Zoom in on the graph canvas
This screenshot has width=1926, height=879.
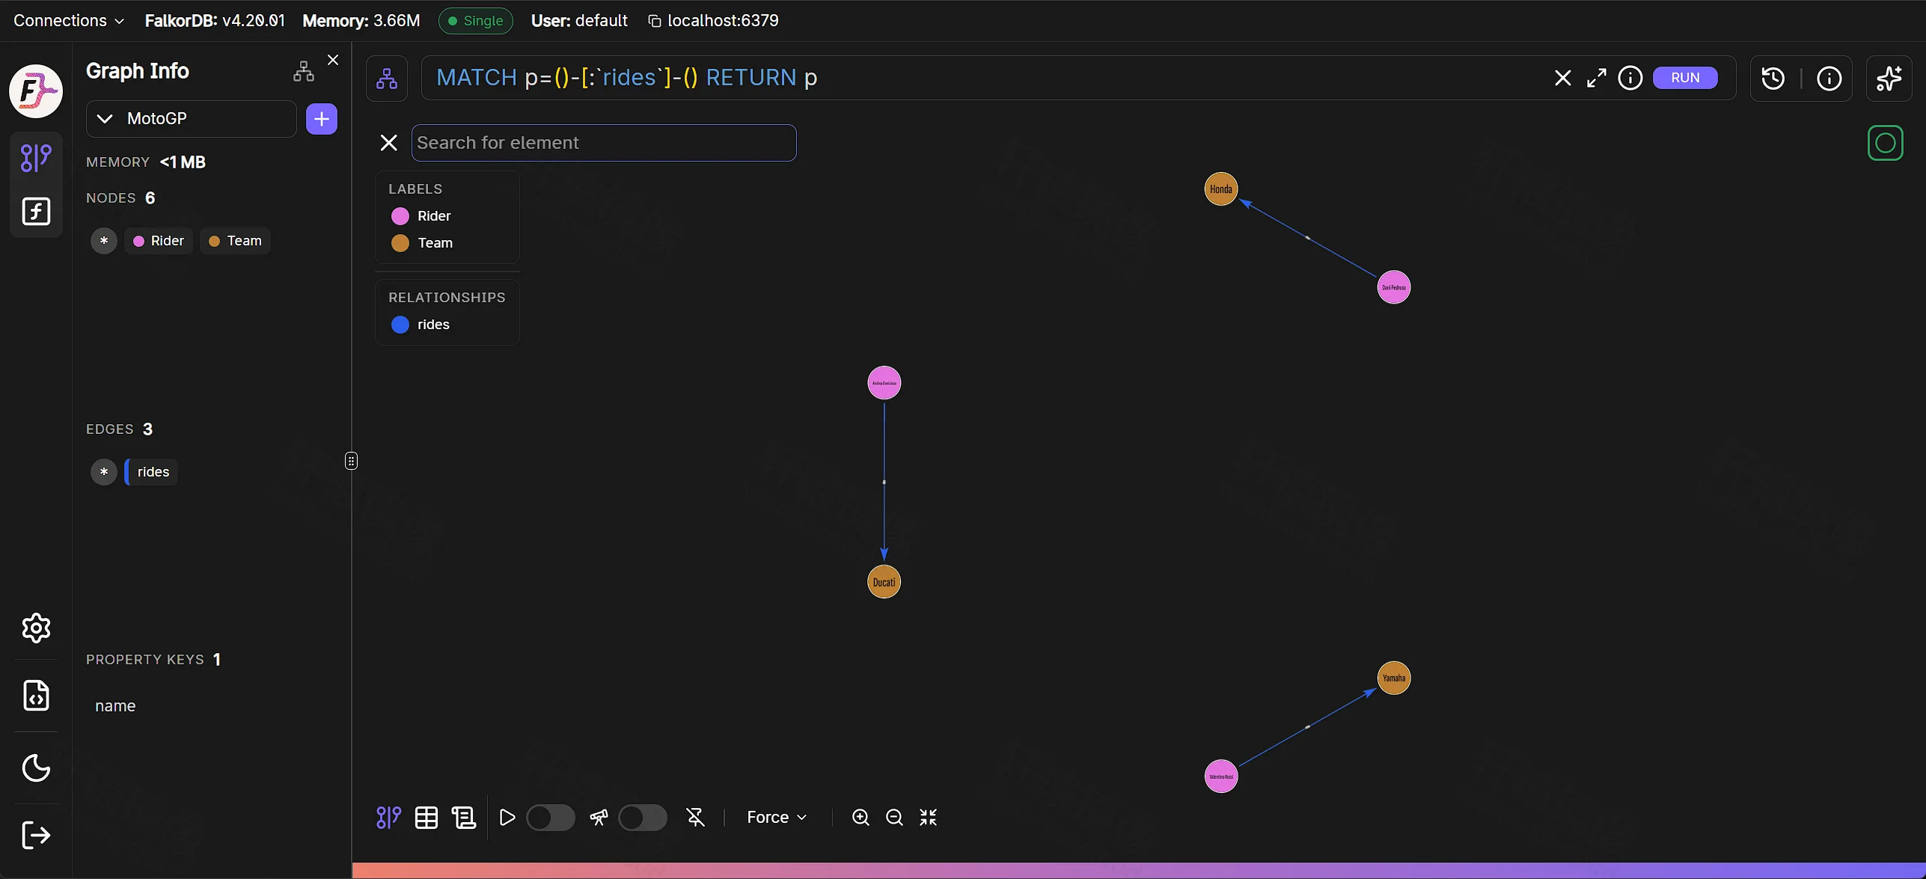(x=861, y=818)
